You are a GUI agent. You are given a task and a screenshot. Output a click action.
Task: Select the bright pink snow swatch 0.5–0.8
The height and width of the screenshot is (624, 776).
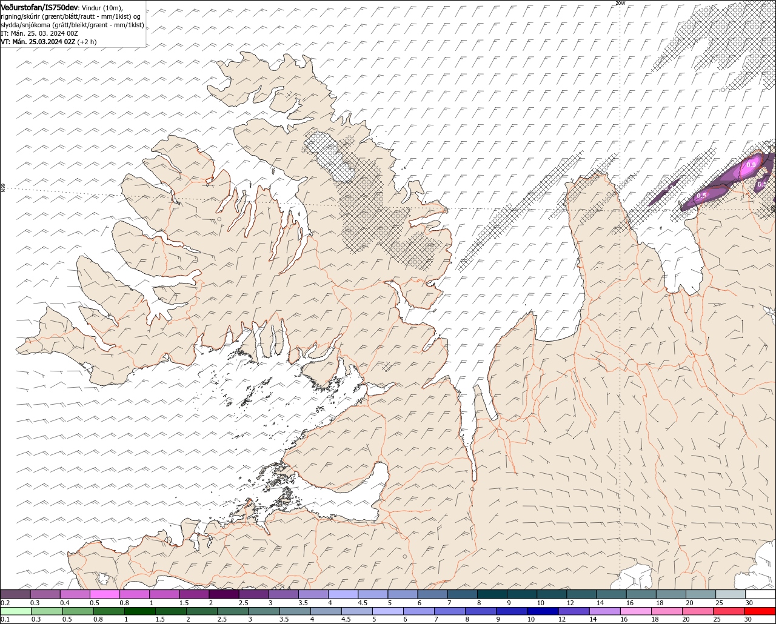[104, 594]
